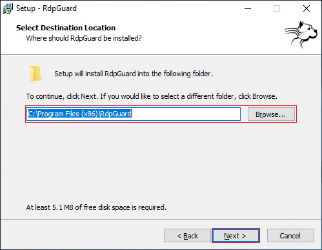Click the 'Setup - RdpGuard' window title
Screen dimensions: 322x250
pyautogui.click(x=46, y=8)
